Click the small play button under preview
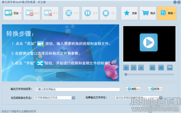The image size is (181, 113). click(126, 67)
